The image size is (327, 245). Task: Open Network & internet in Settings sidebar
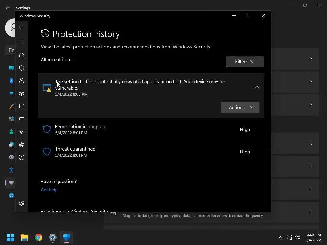click(x=11, y=93)
